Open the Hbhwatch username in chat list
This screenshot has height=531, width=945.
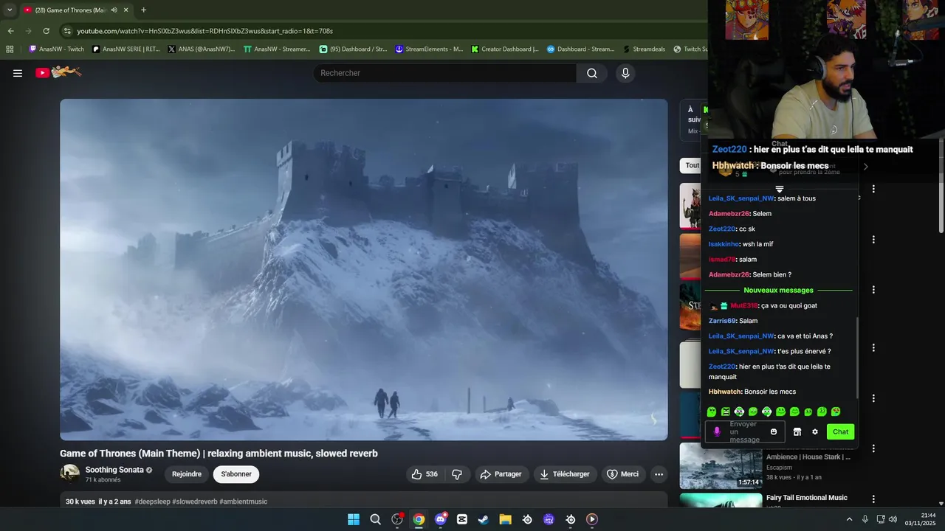point(725,392)
